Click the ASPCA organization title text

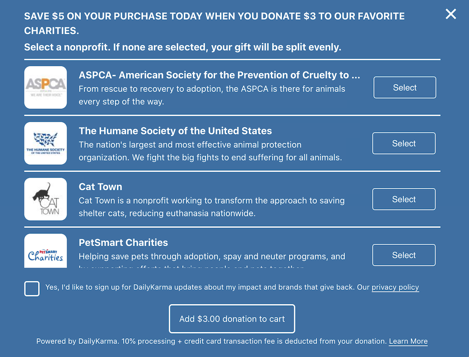click(x=219, y=75)
